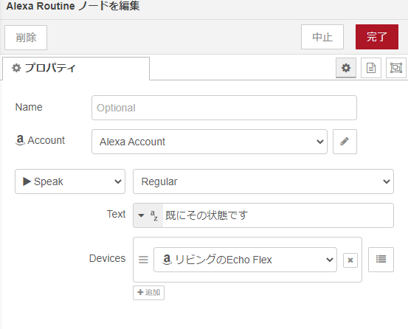
Task: Focus the Text field 既にその状態です
Action: (x=278, y=215)
